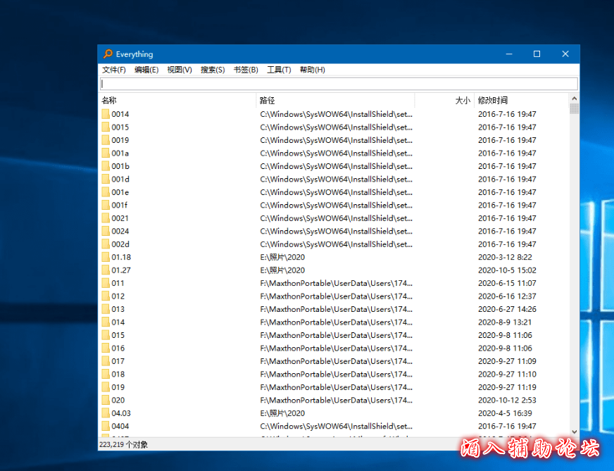The width and height of the screenshot is (614, 471).
Task: Click the 路径 column header
Action: 334,101
